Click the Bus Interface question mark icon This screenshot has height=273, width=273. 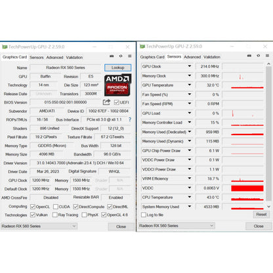130,119
